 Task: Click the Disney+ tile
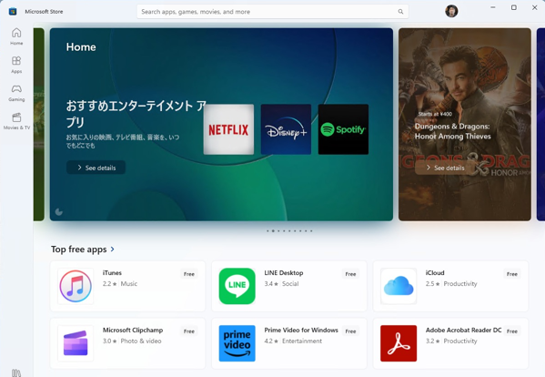point(286,129)
